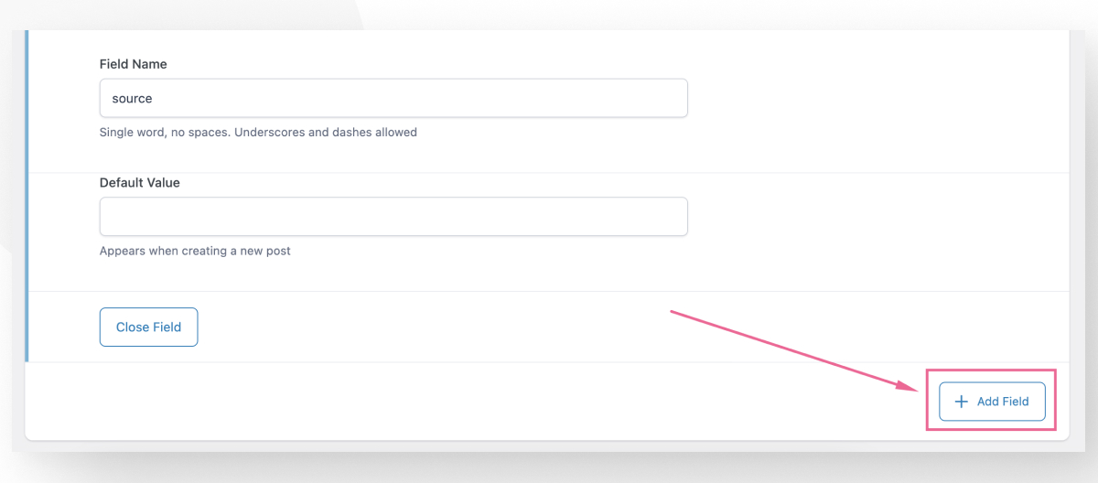Click the tail of the pink arrow
The image size is (1098, 483).
coord(675,313)
